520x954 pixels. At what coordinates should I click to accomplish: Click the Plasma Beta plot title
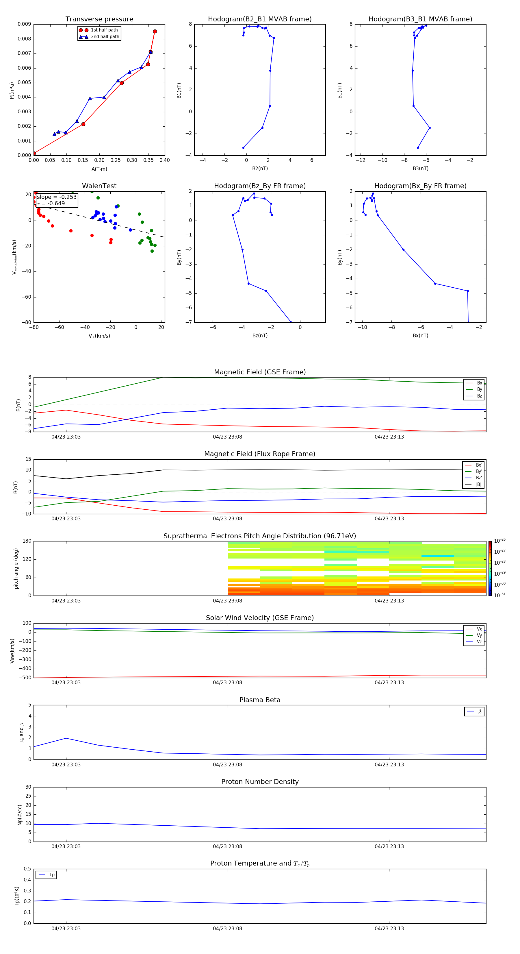tap(260, 700)
